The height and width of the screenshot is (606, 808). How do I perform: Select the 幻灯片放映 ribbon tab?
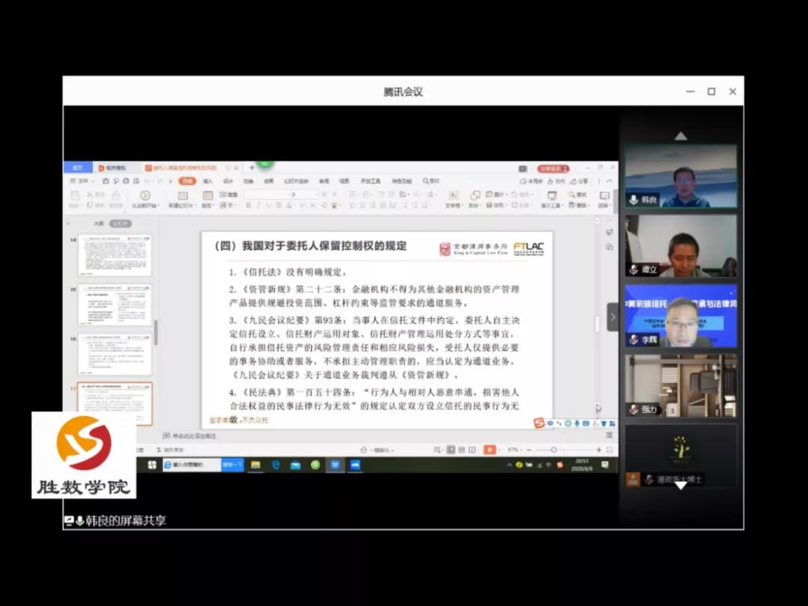tap(296, 181)
